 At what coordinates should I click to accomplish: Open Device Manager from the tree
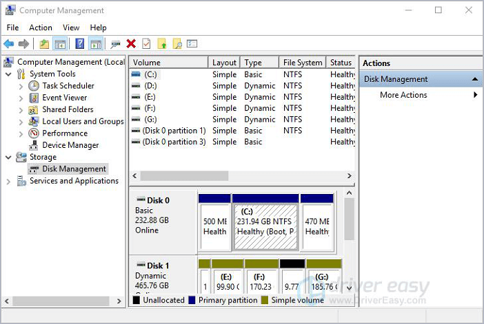click(x=70, y=145)
